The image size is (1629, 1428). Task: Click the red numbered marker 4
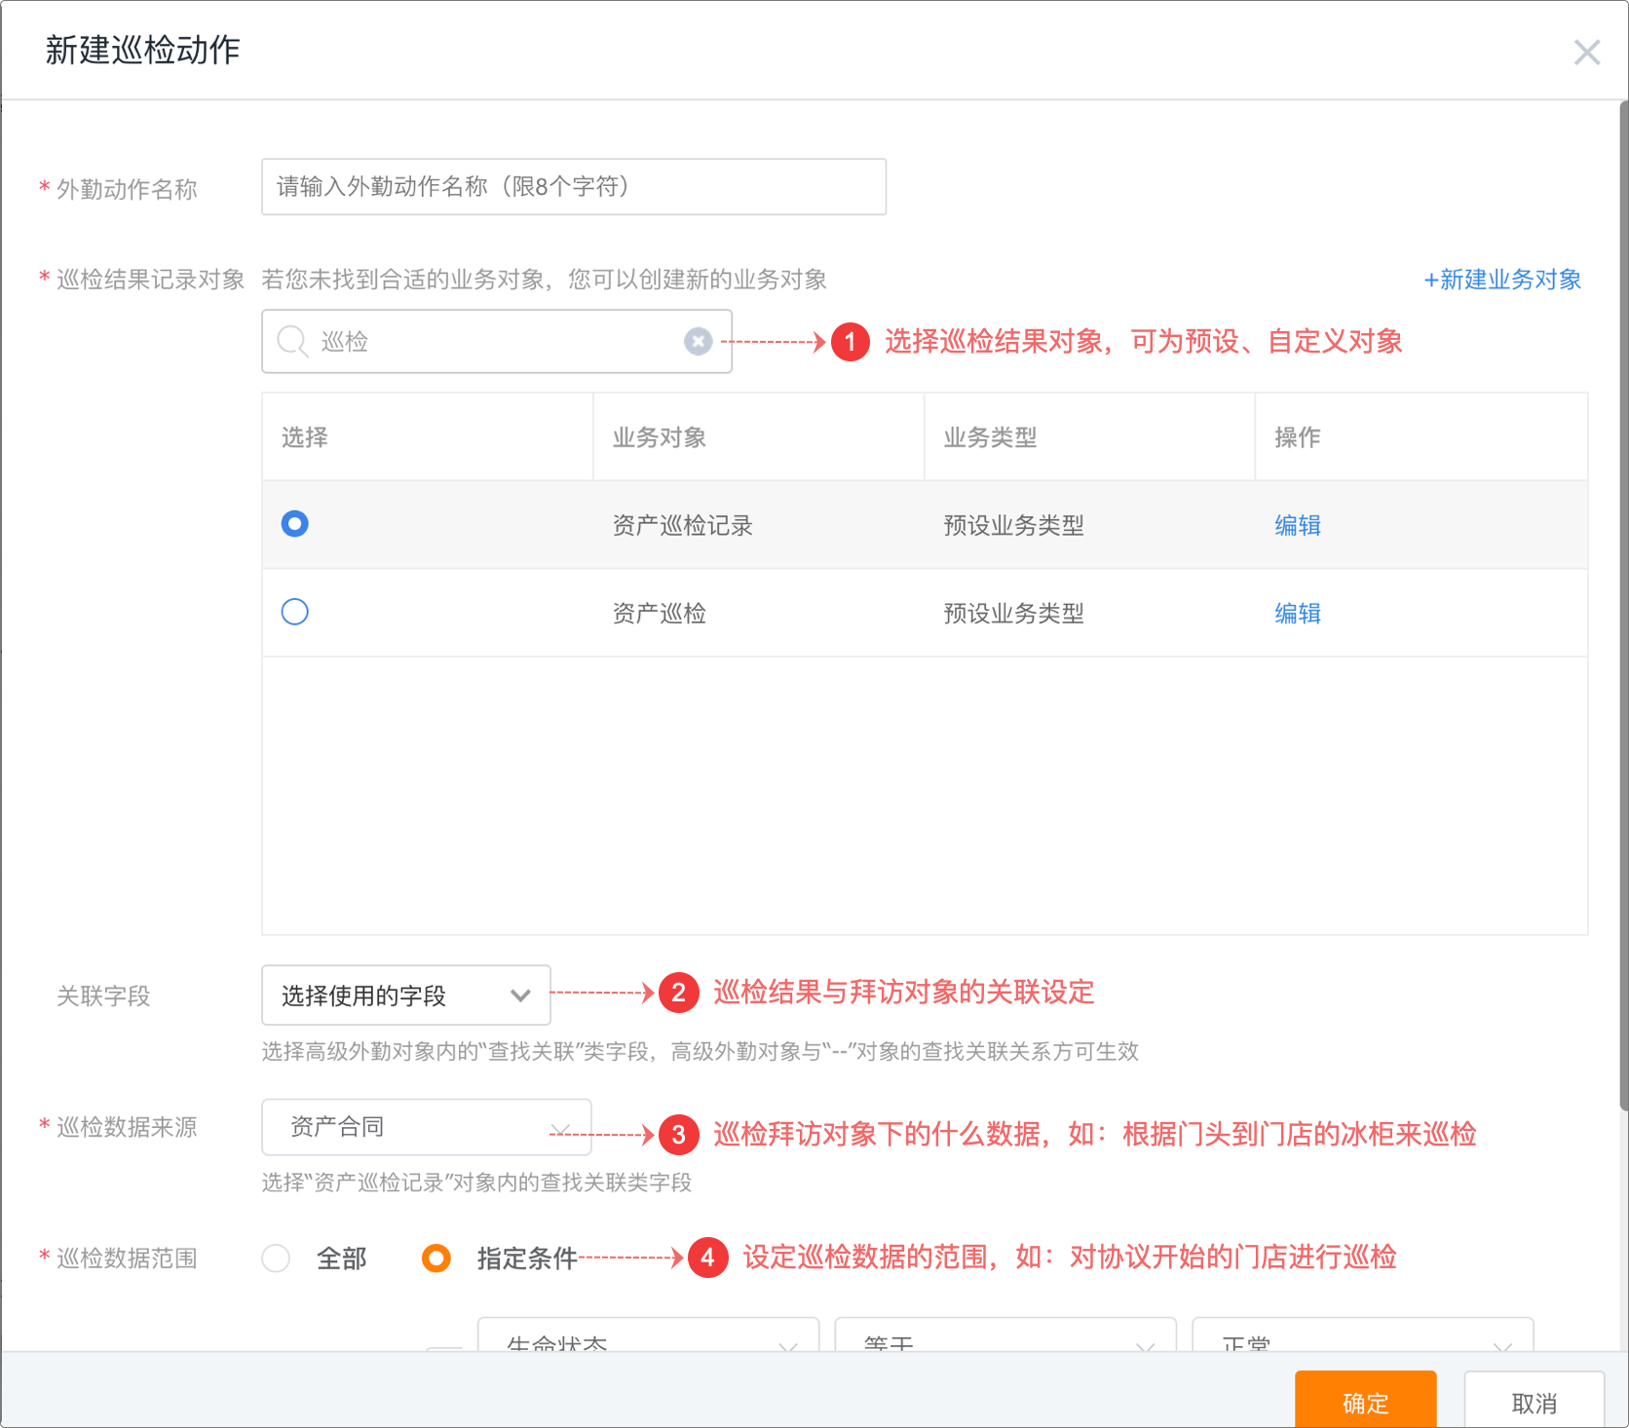point(707,1258)
